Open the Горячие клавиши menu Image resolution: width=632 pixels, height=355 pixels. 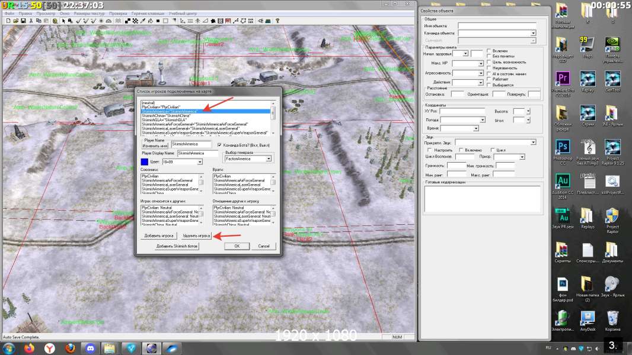point(148,13)
